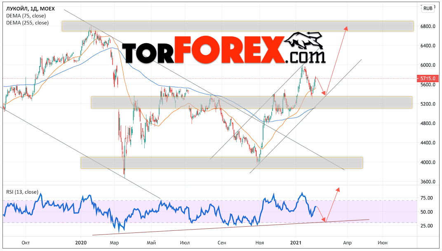442x251 pixels.
Task: Click the RSI (13, close) indicator label
Action: (22, 192)
